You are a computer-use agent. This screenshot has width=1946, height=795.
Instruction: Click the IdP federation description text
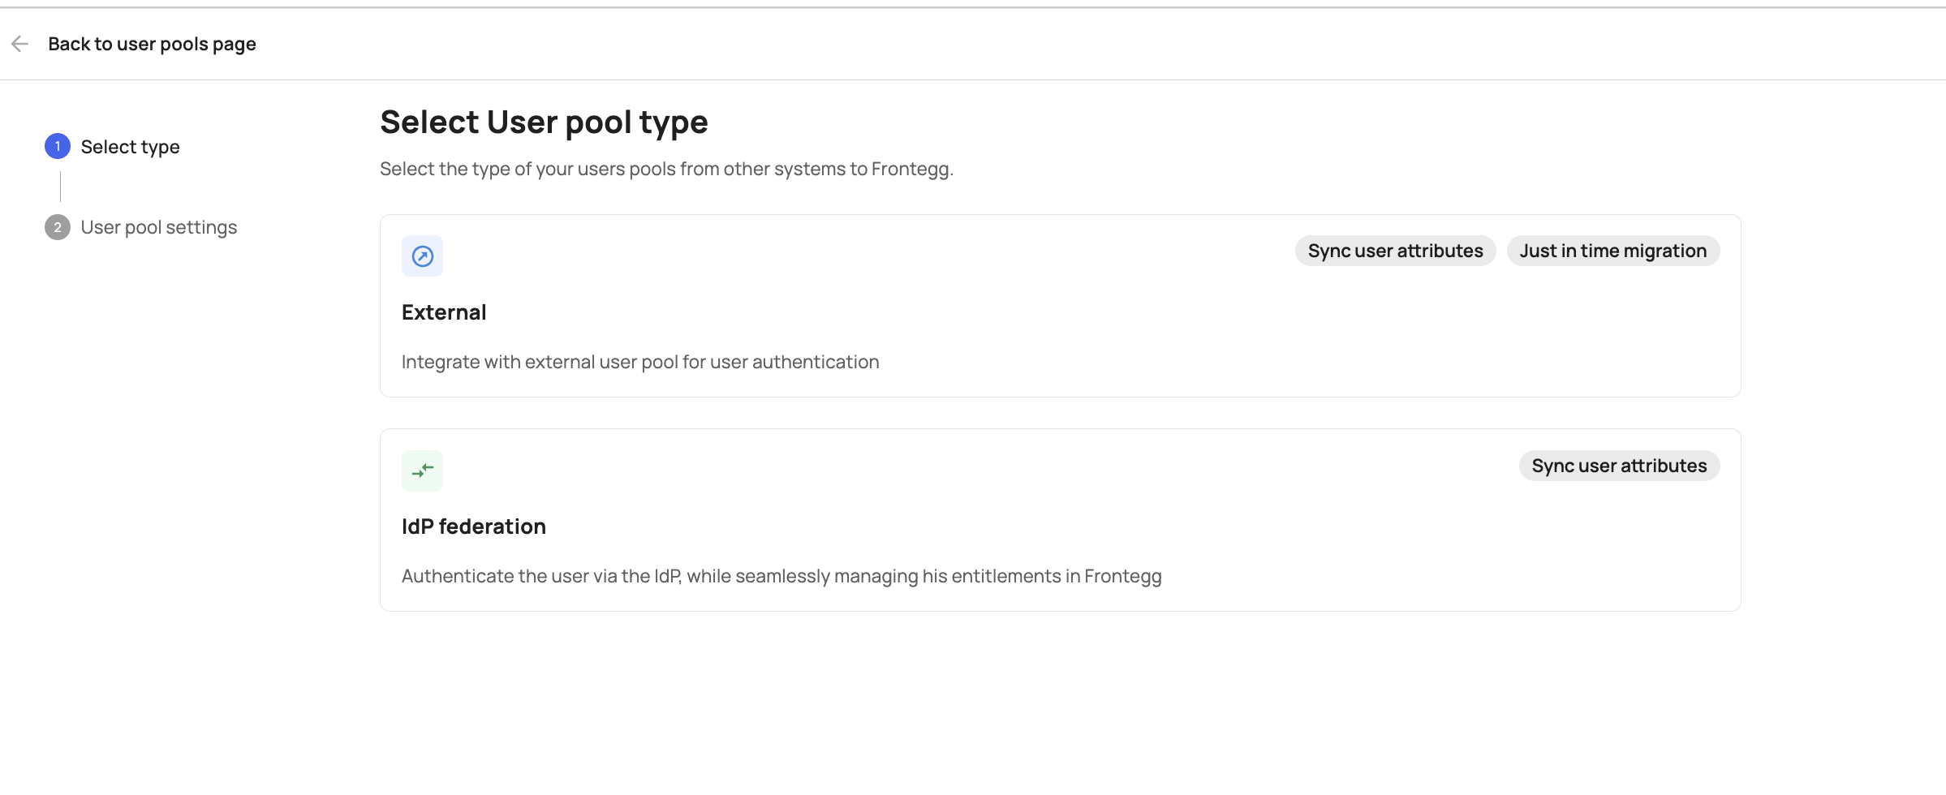[x=781, y=576]
